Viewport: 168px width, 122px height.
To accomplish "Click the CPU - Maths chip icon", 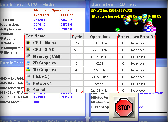I will [28, 43].
